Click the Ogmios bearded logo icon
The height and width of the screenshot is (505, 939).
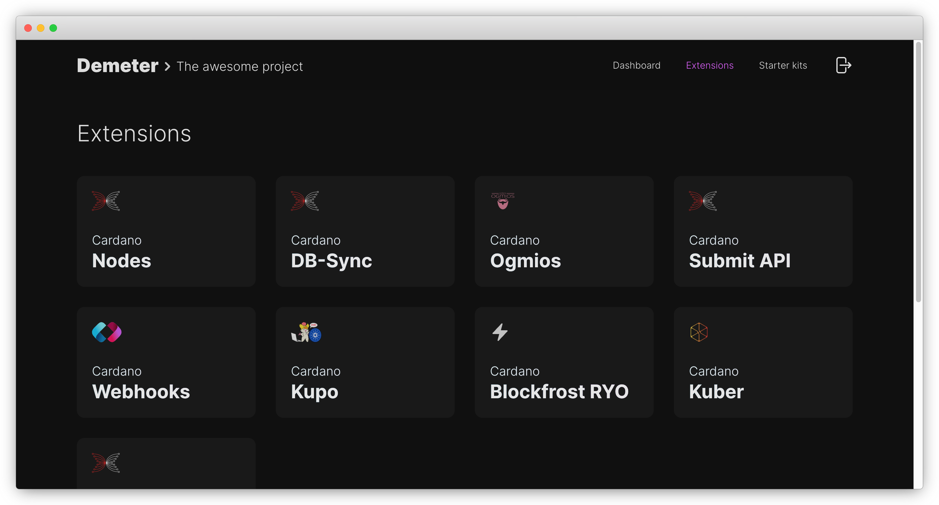pos(503,201)
